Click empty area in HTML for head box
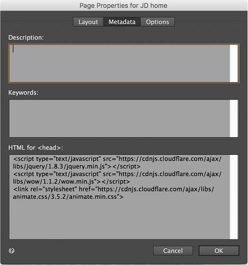The height and width of the screenshot is (265, 248). (x=119, y=220)
